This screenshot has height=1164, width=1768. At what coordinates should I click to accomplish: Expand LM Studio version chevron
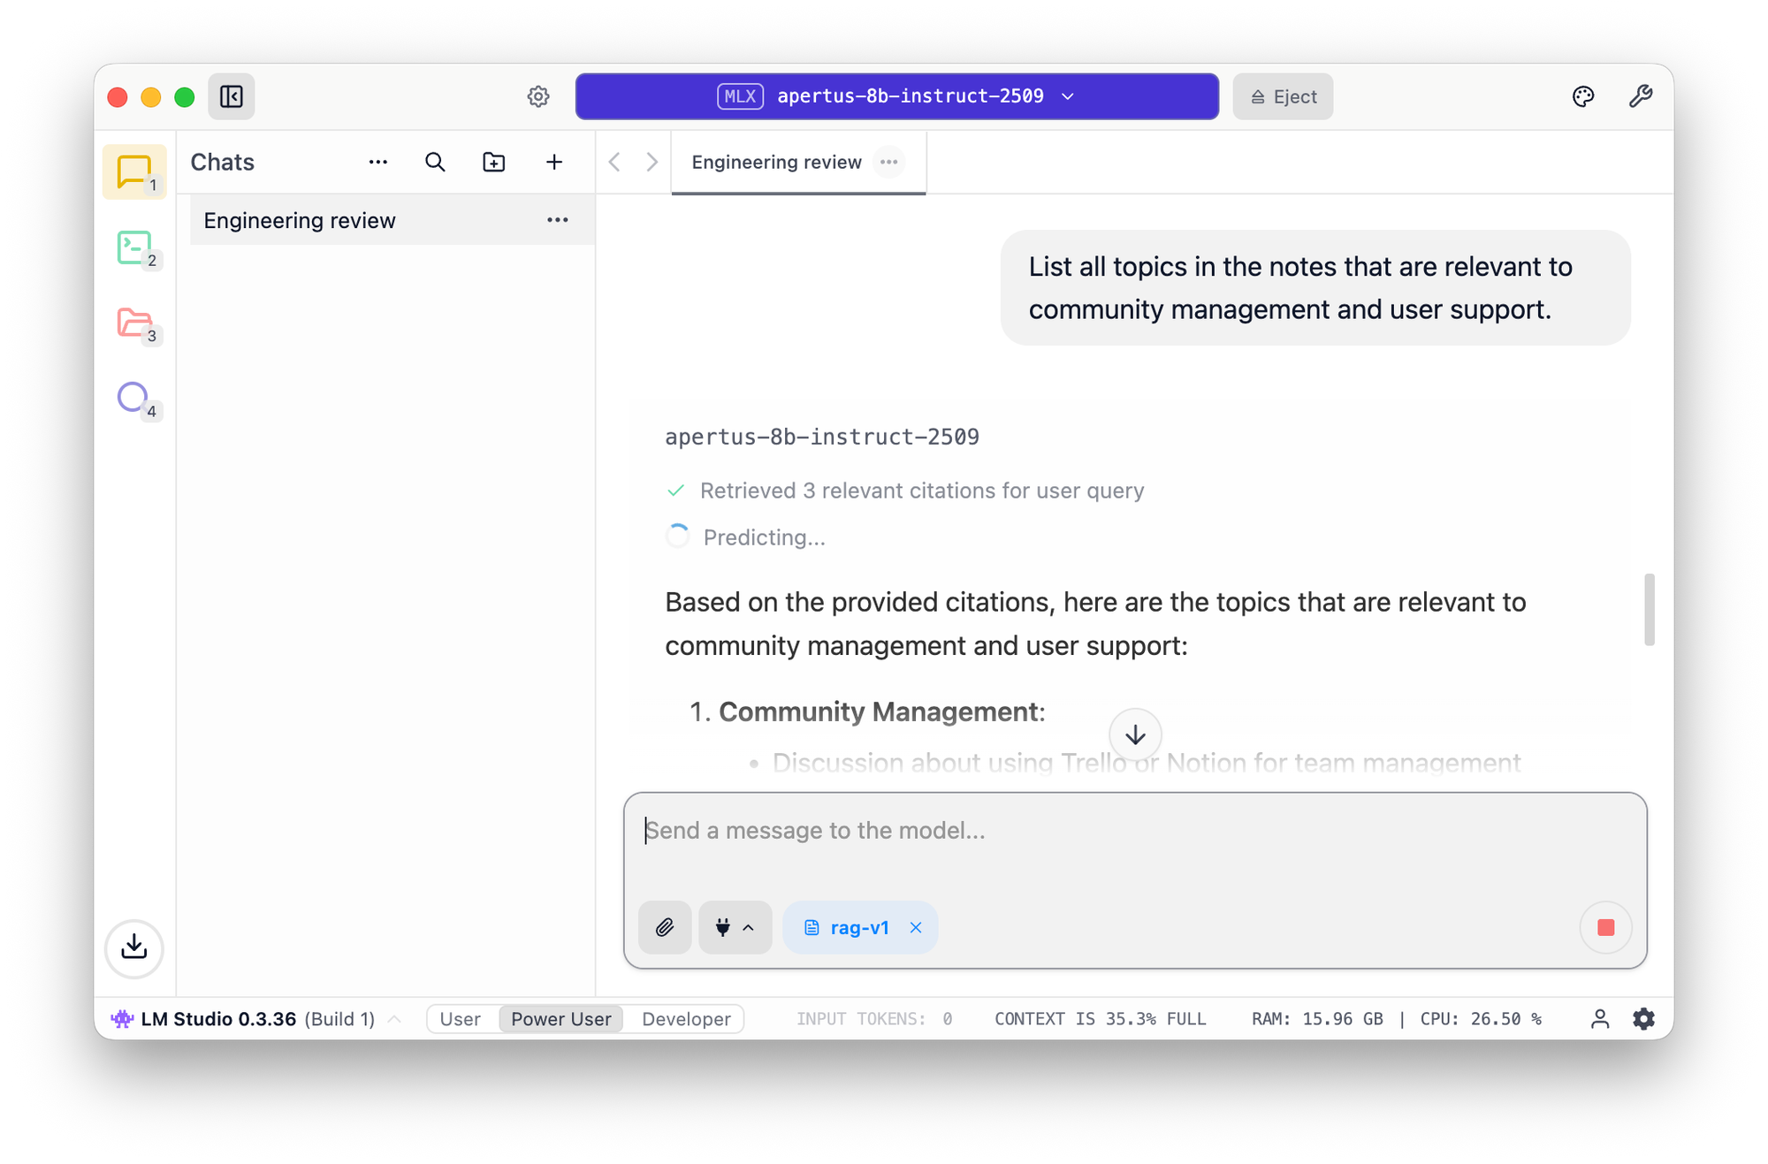(x=395, y=1019)
